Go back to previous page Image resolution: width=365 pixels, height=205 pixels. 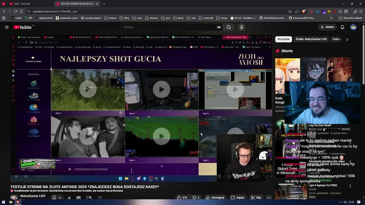(x=4, y=11)
